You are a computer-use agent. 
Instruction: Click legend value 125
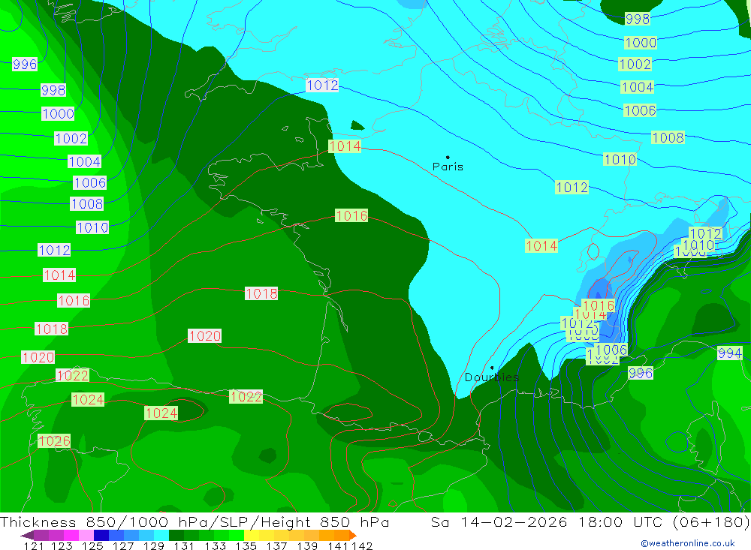click(x=92, y=545)
